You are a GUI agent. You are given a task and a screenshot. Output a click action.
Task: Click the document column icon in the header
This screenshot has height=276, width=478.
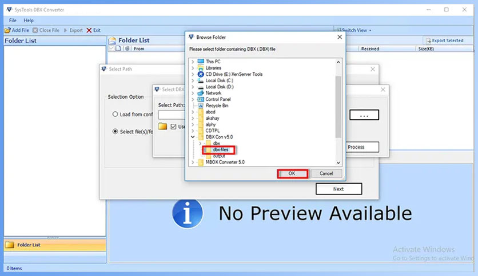point(118,48)
